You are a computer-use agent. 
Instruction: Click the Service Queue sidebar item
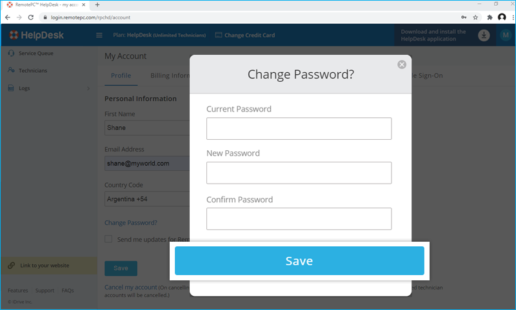pyautogui.click(x=35, y=53)
